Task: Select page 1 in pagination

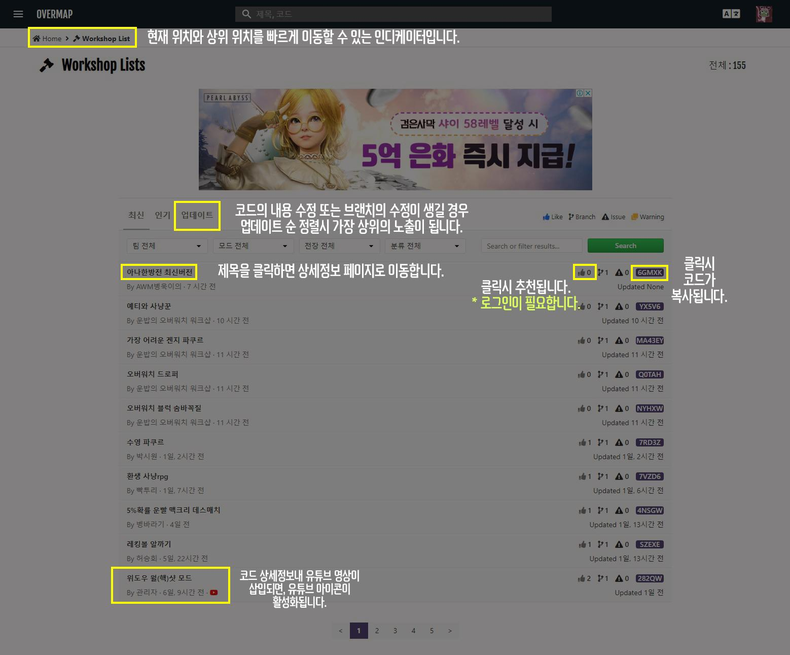Action: (358, 631)
